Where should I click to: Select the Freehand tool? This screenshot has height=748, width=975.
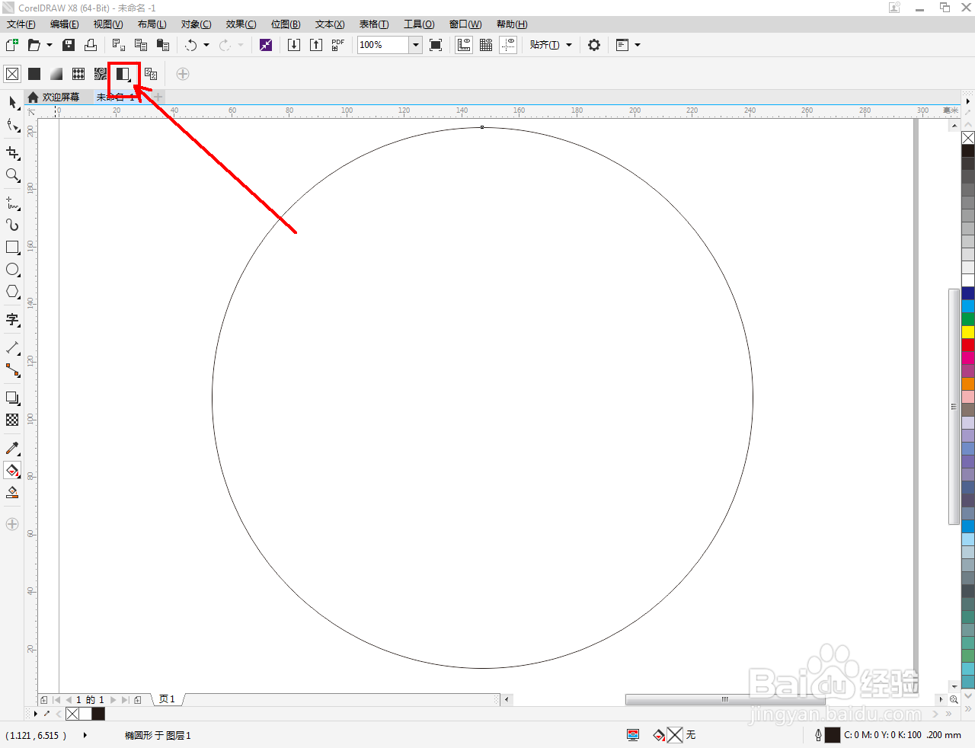coord(13,203)
